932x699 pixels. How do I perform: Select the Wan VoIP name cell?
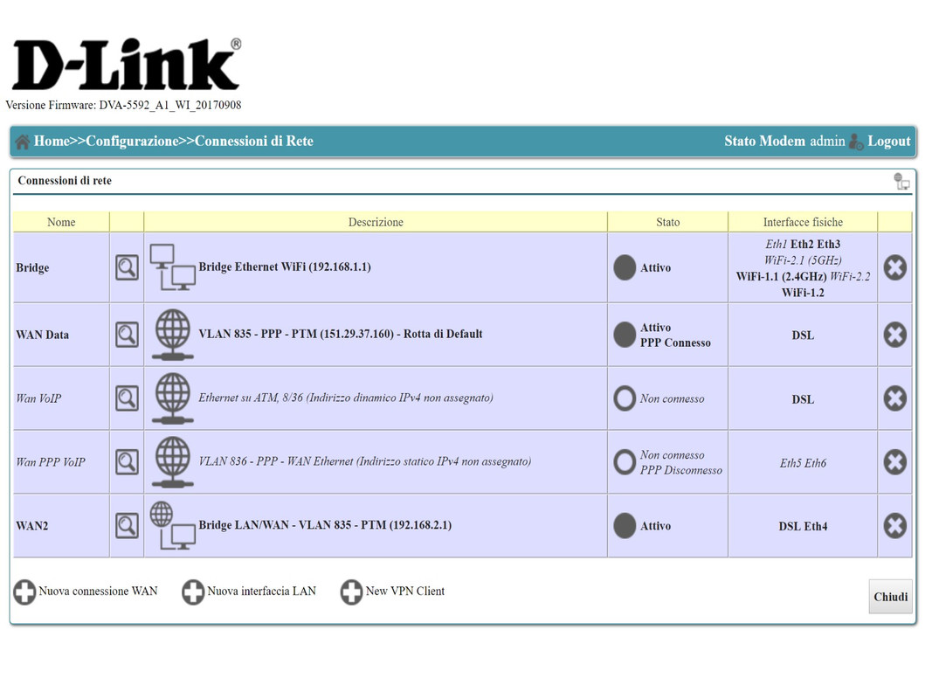click(61, 398)
